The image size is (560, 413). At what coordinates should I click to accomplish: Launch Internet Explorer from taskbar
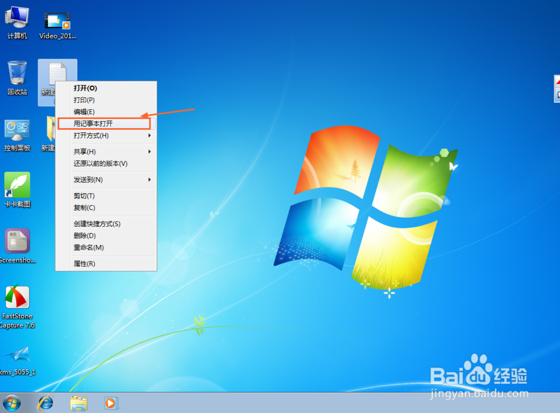(x=46, y=403)
